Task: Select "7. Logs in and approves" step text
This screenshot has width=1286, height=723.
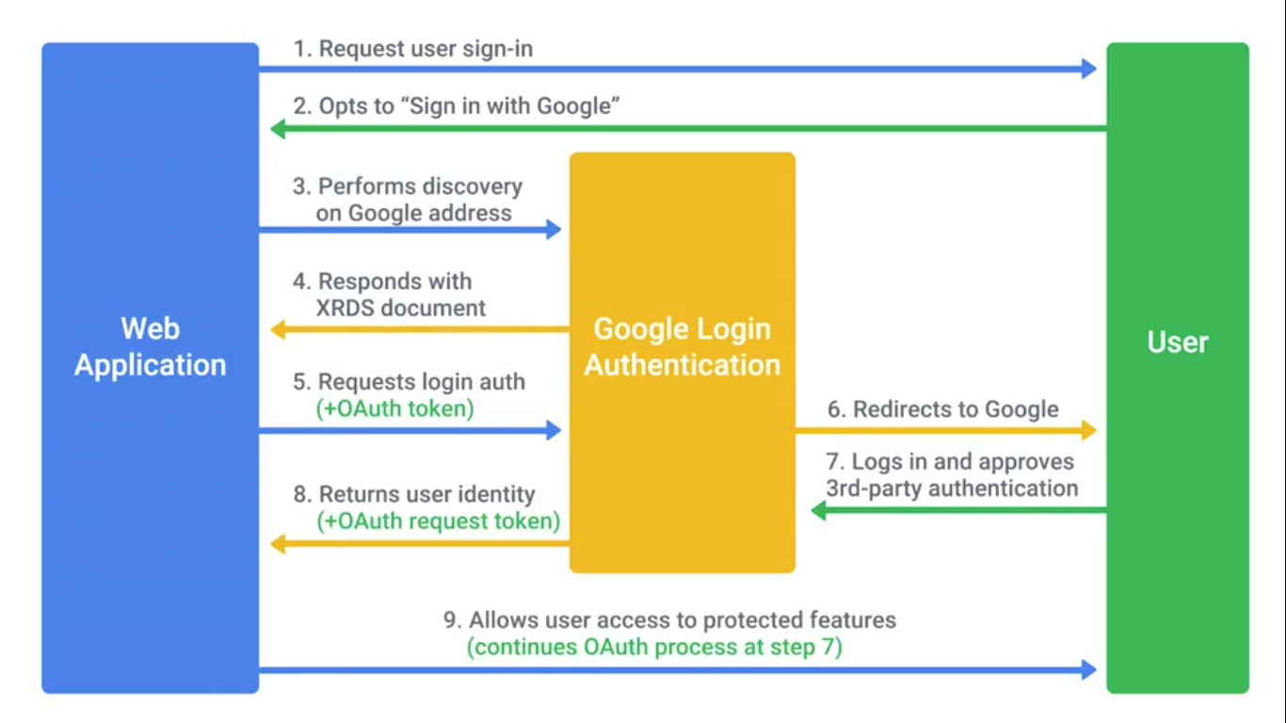Action: coord(951,462)
